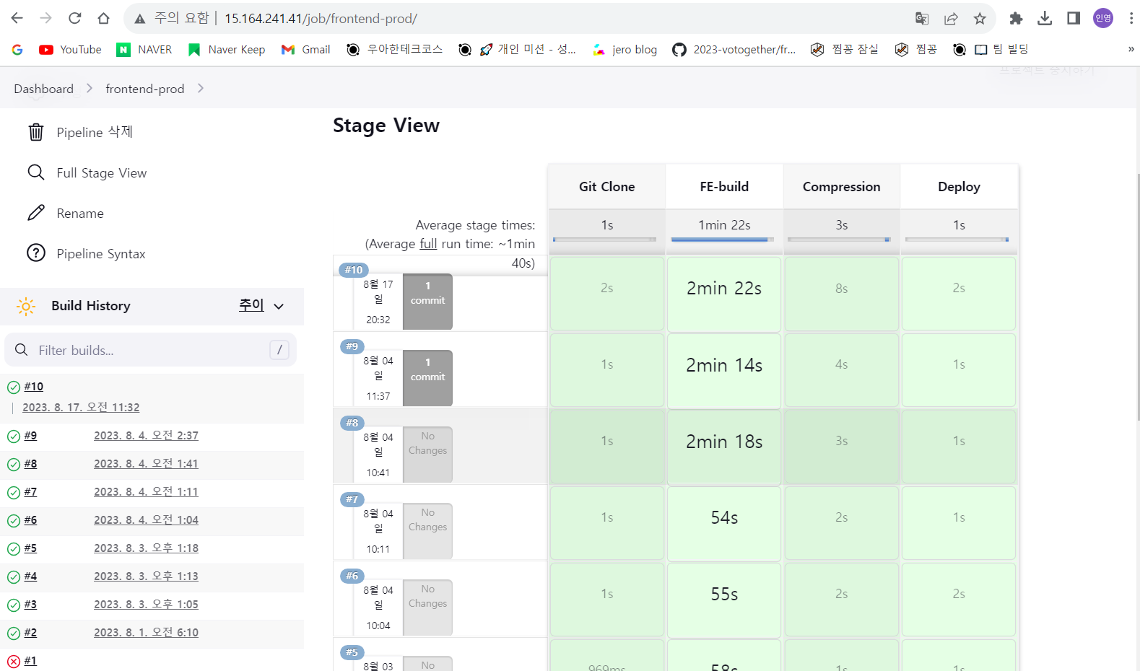Toggle the browser side panel button

(1074, 19)
